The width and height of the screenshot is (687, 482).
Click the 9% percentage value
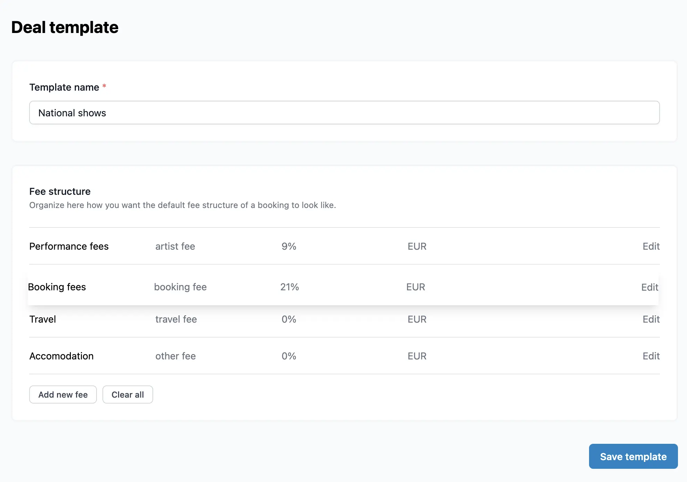click(289, 246)
